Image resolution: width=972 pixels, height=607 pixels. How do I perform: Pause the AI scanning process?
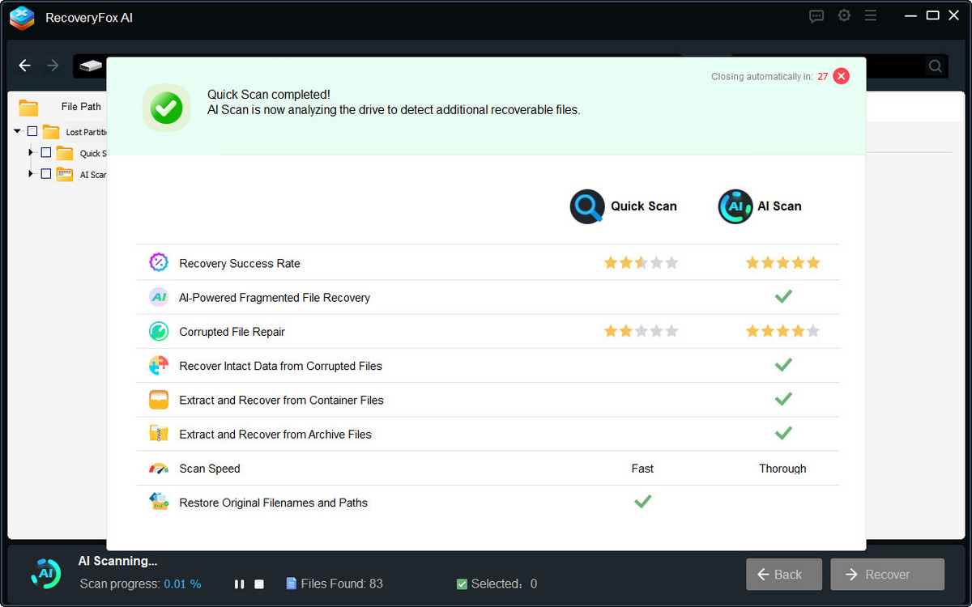pos(239,584)
